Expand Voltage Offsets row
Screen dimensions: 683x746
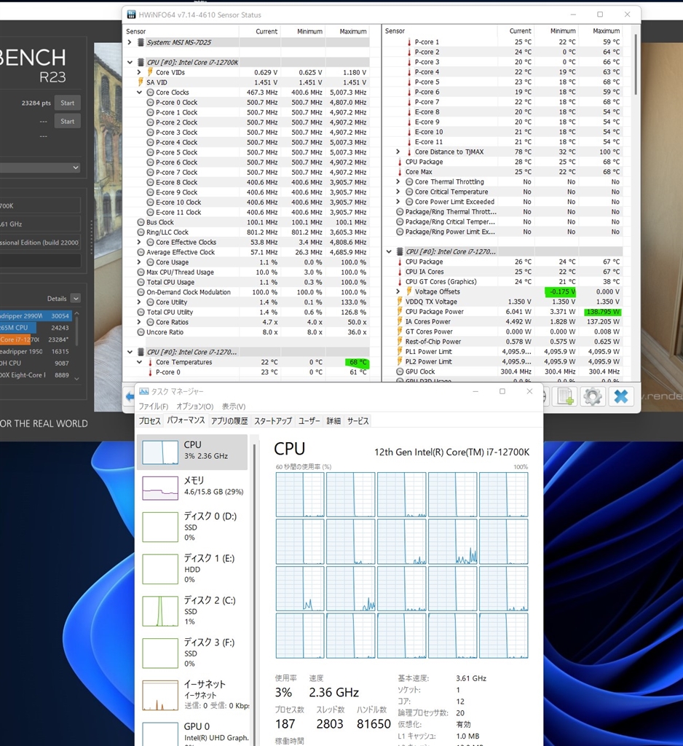pos(398,291)
